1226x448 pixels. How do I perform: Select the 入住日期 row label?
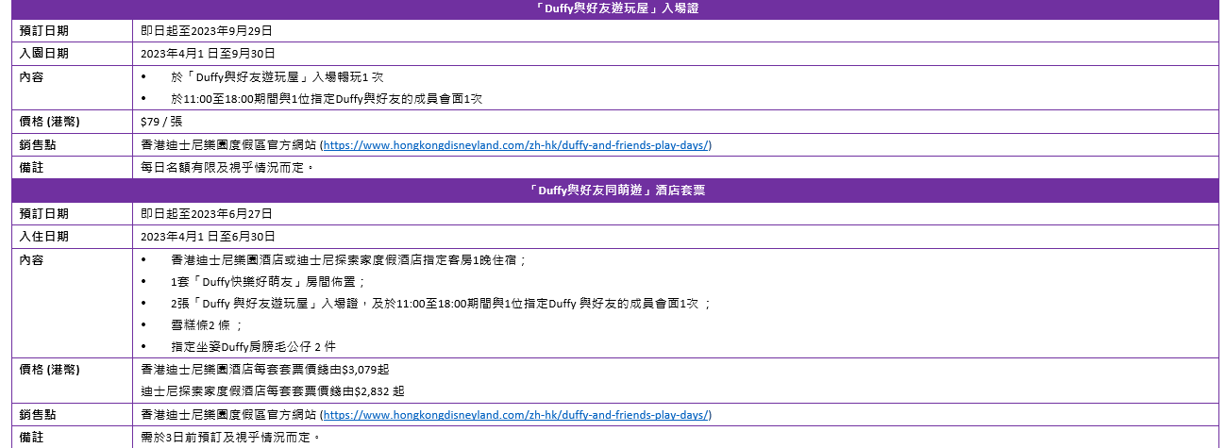pos(44,237)
